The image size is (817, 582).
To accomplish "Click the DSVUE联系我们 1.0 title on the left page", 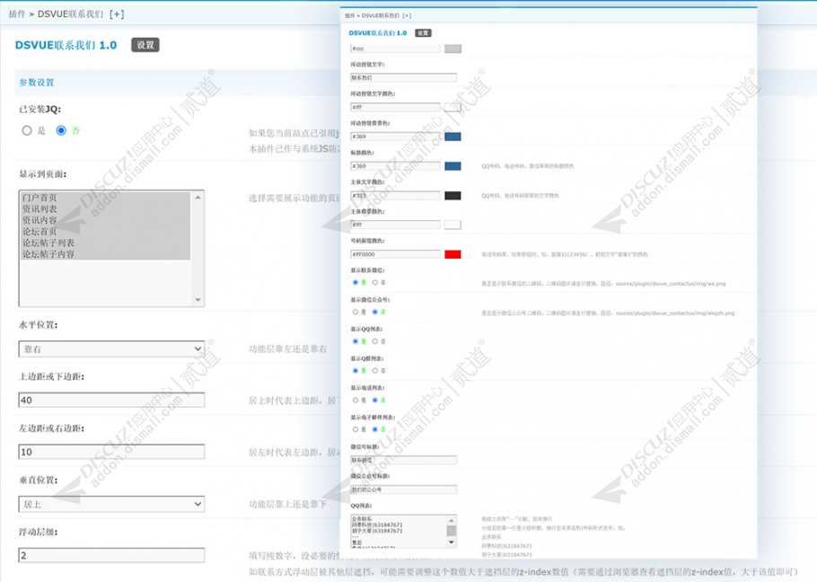I will 66,45.
